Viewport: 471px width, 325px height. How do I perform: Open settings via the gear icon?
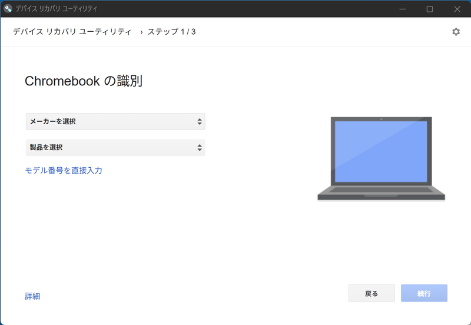456,32
